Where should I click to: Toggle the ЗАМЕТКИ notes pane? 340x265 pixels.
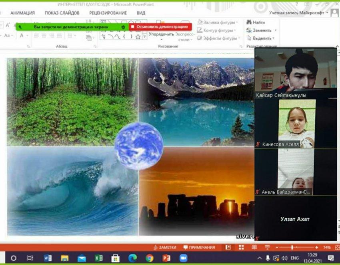click(165, 247)
